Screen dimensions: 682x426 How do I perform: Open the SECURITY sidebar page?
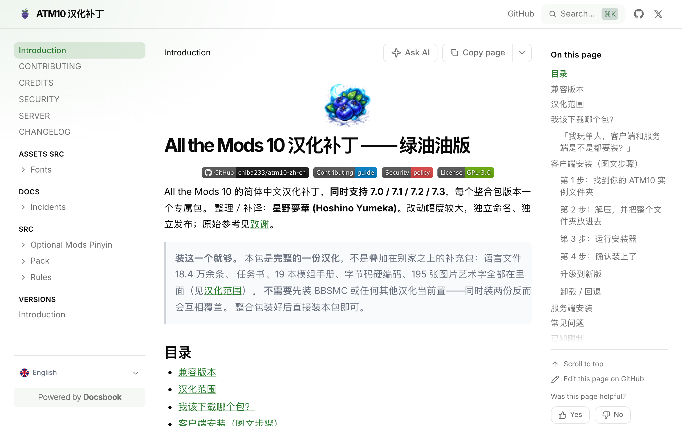tap(39, 100)
